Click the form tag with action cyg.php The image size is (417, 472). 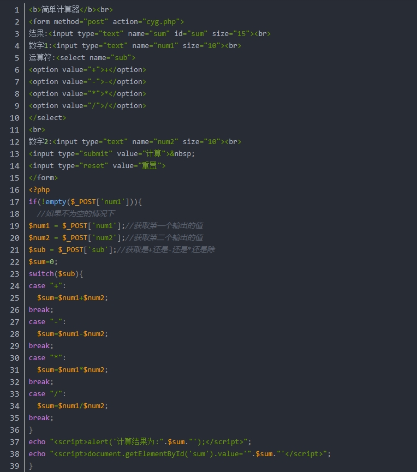pos(106,21)
